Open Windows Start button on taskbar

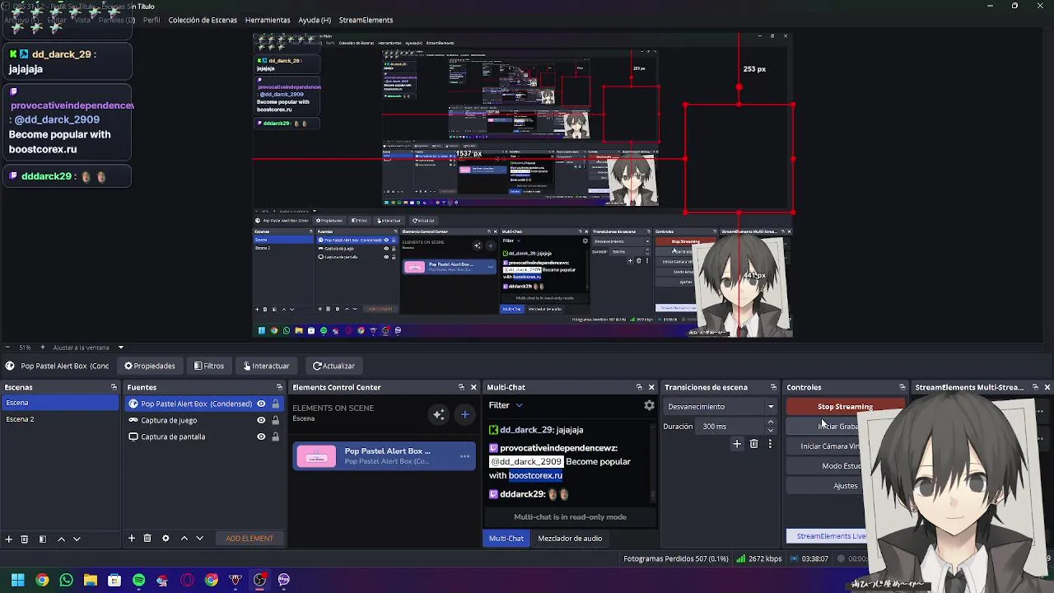[17, 580]
